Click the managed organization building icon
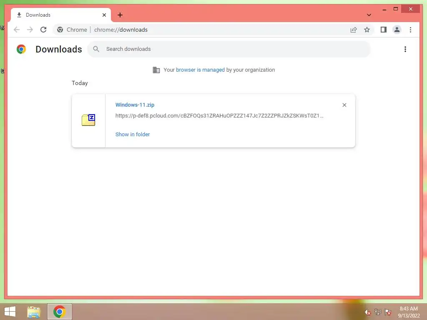This screenshot has width=427, height=320. point(156,70)
